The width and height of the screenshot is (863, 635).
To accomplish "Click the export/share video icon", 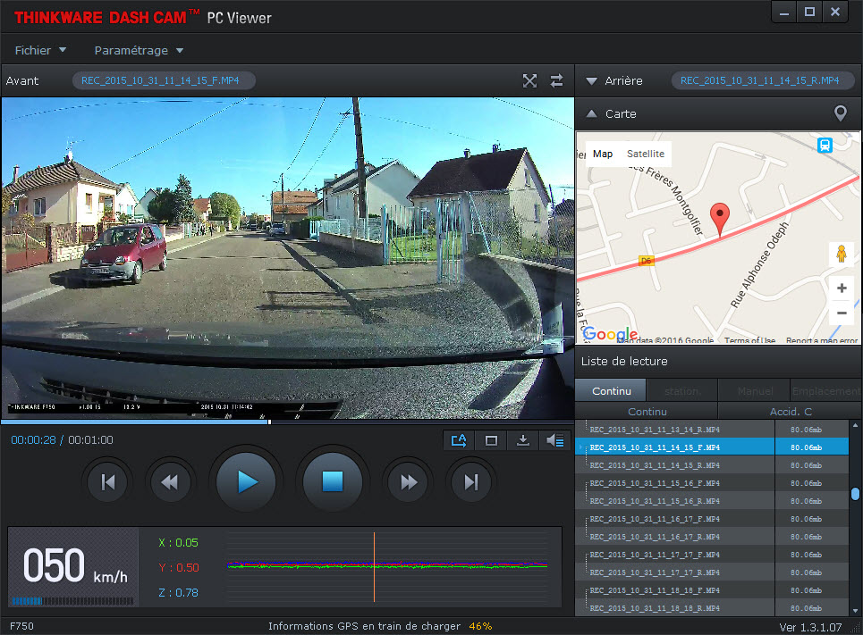I will (x=459, y=440).
